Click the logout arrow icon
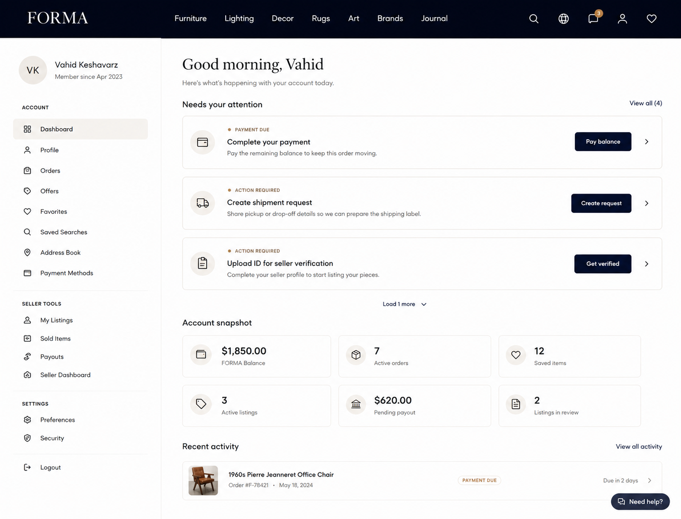681x519 pixels. point(28,467)
